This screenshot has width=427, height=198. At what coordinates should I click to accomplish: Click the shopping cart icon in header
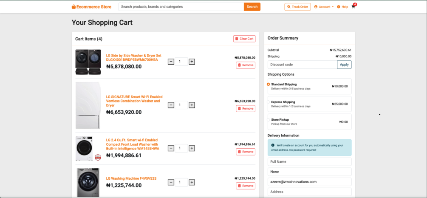click(x=353, y=7)
